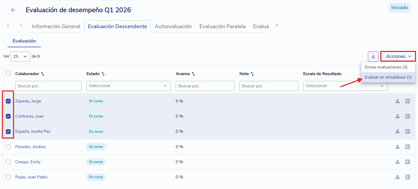The image size is (418, 189).
Task: Open person icon for Zepeda, Jorge
Action: tap(397, 101)
